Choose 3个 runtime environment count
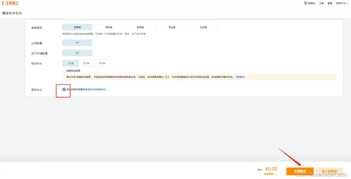This screenshot has width=351, height=179. tap(77, 53)
